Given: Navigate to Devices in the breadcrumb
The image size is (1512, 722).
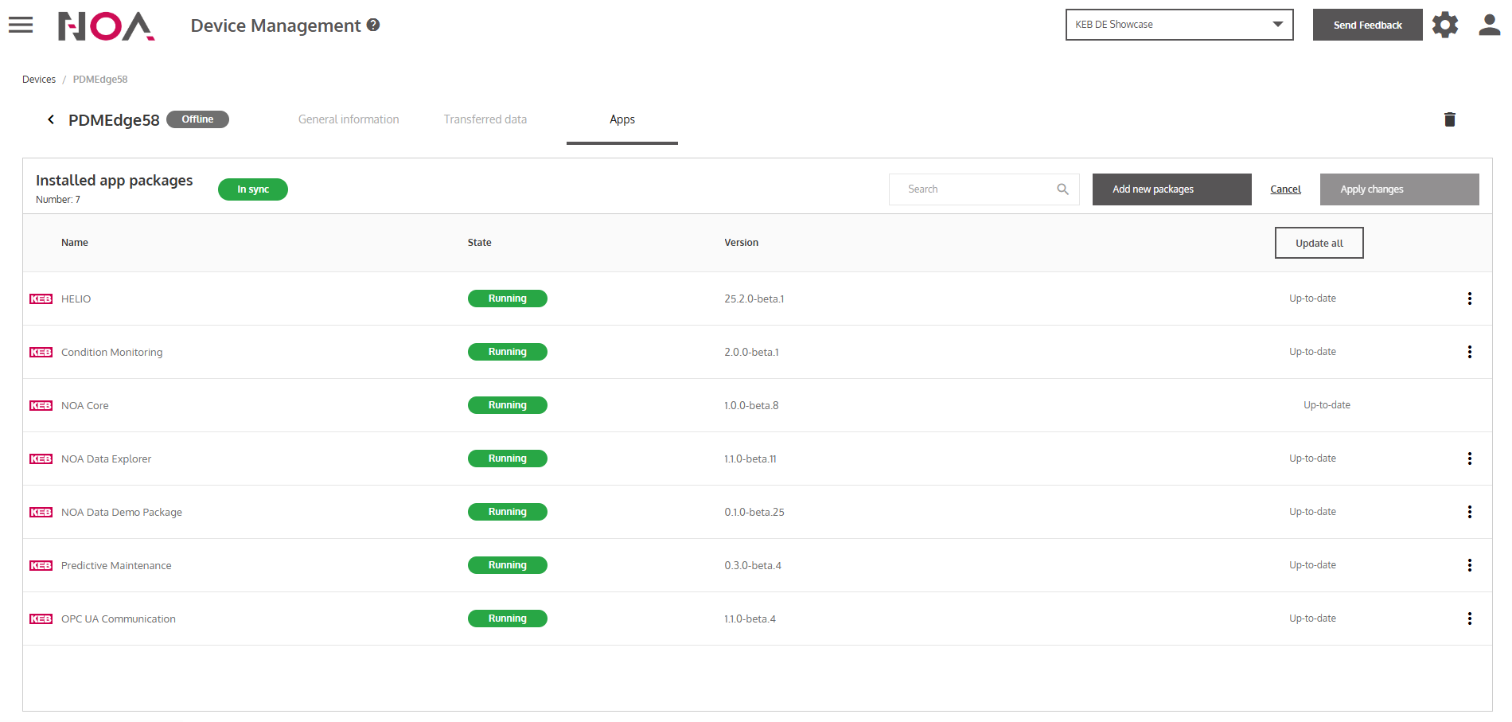Looking at the screenshot, I should point(39,80).
